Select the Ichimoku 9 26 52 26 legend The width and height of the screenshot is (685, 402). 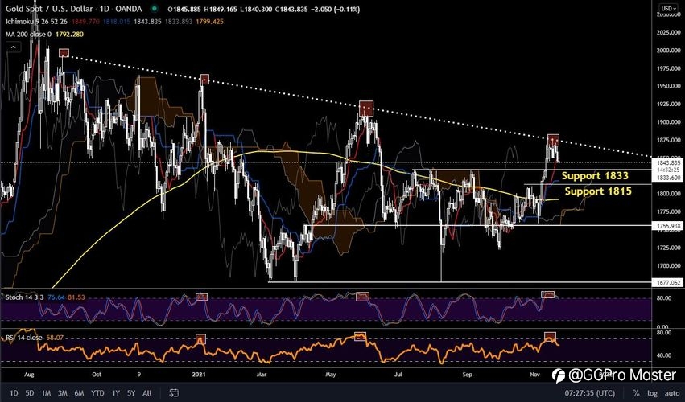coord(35,22)
